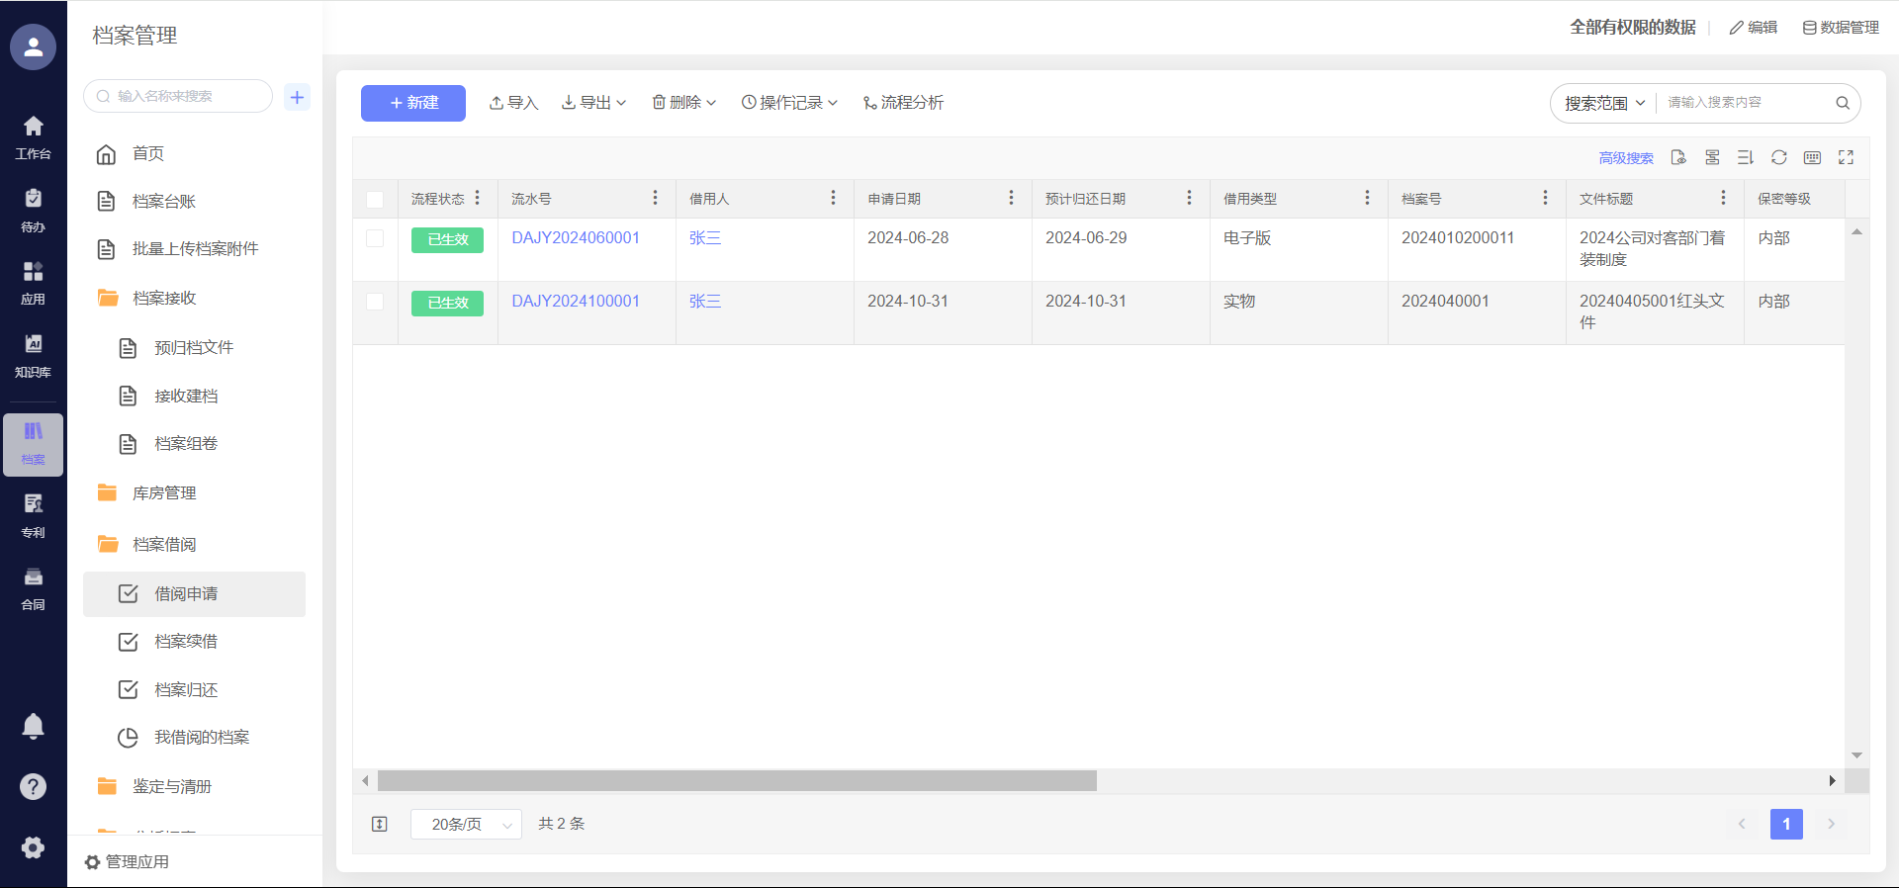Open 档案台账 in the left menu
Viewport: 1899px width, 888px height.
pos(164,202)
